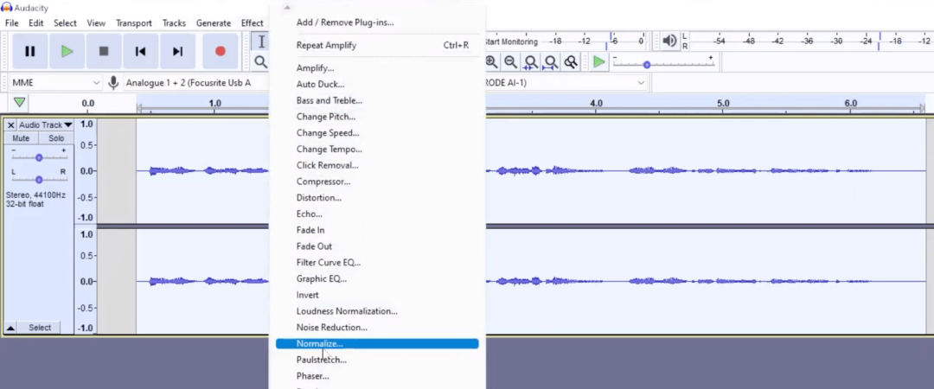The image size is (934, 389).
Task: Pause playback with the Pause button
Action: coord(29,51)
